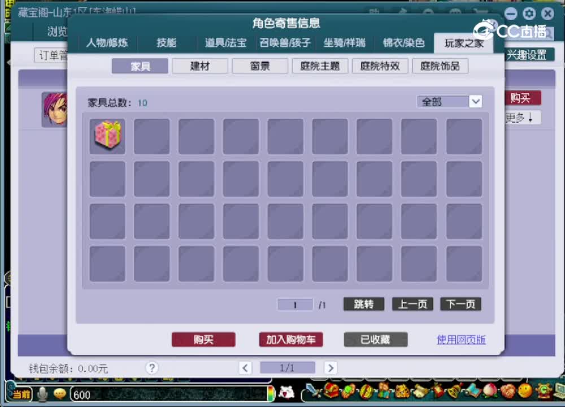The image size is (565, 407).
Task: Click the rainbow volume bar near the chat input
Action: [x=271, y=395]
